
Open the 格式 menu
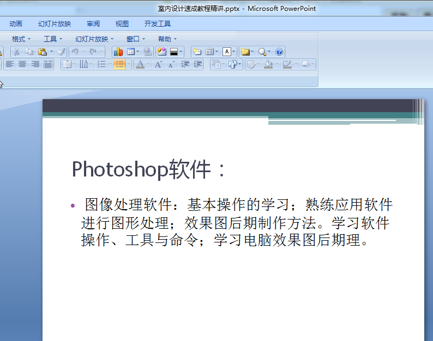(x=21, y=39)
